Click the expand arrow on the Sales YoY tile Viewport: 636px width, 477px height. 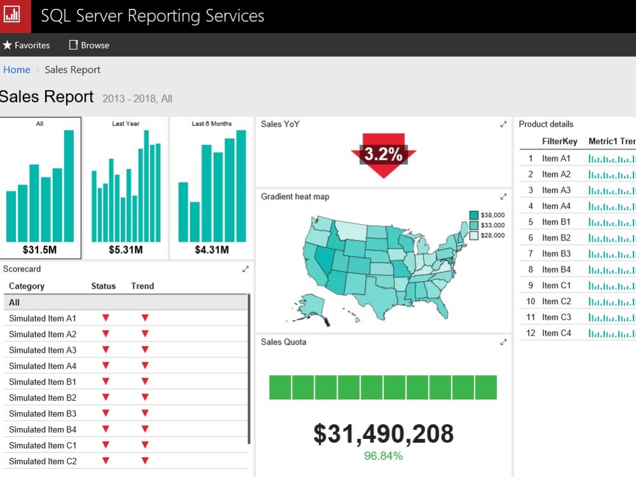(502, 124)
